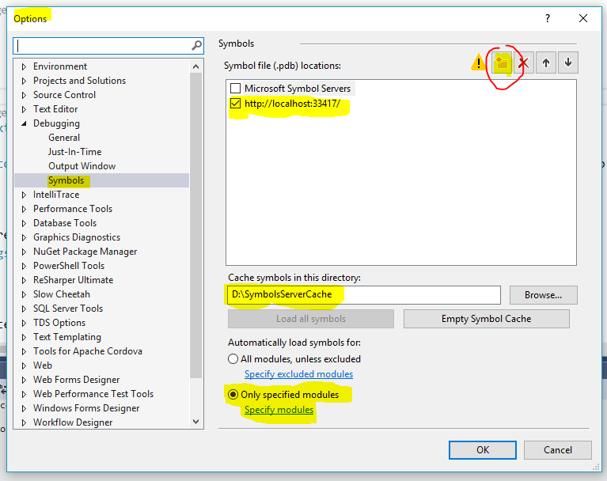Viewport: 607px width, 481px height.
Task: Select Only specified modules radio button
Action: pyautogui.click(x=233, y=394)
